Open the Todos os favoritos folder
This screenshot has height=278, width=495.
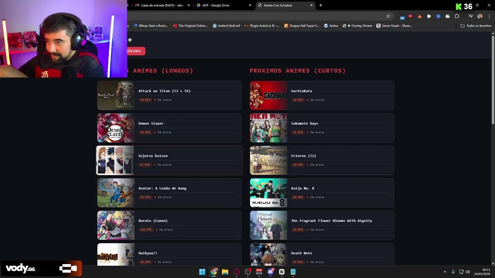click(476, 26)
